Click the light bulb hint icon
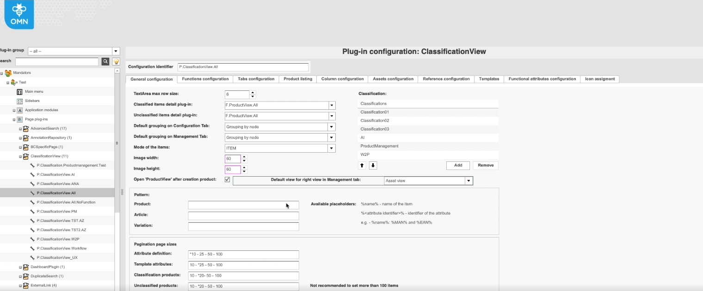 point(116,61)
